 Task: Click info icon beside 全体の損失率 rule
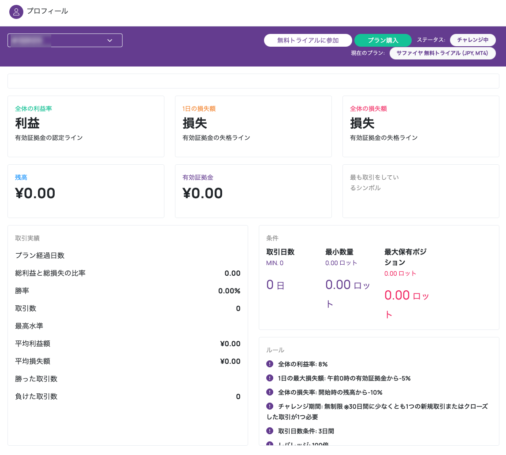270,392
